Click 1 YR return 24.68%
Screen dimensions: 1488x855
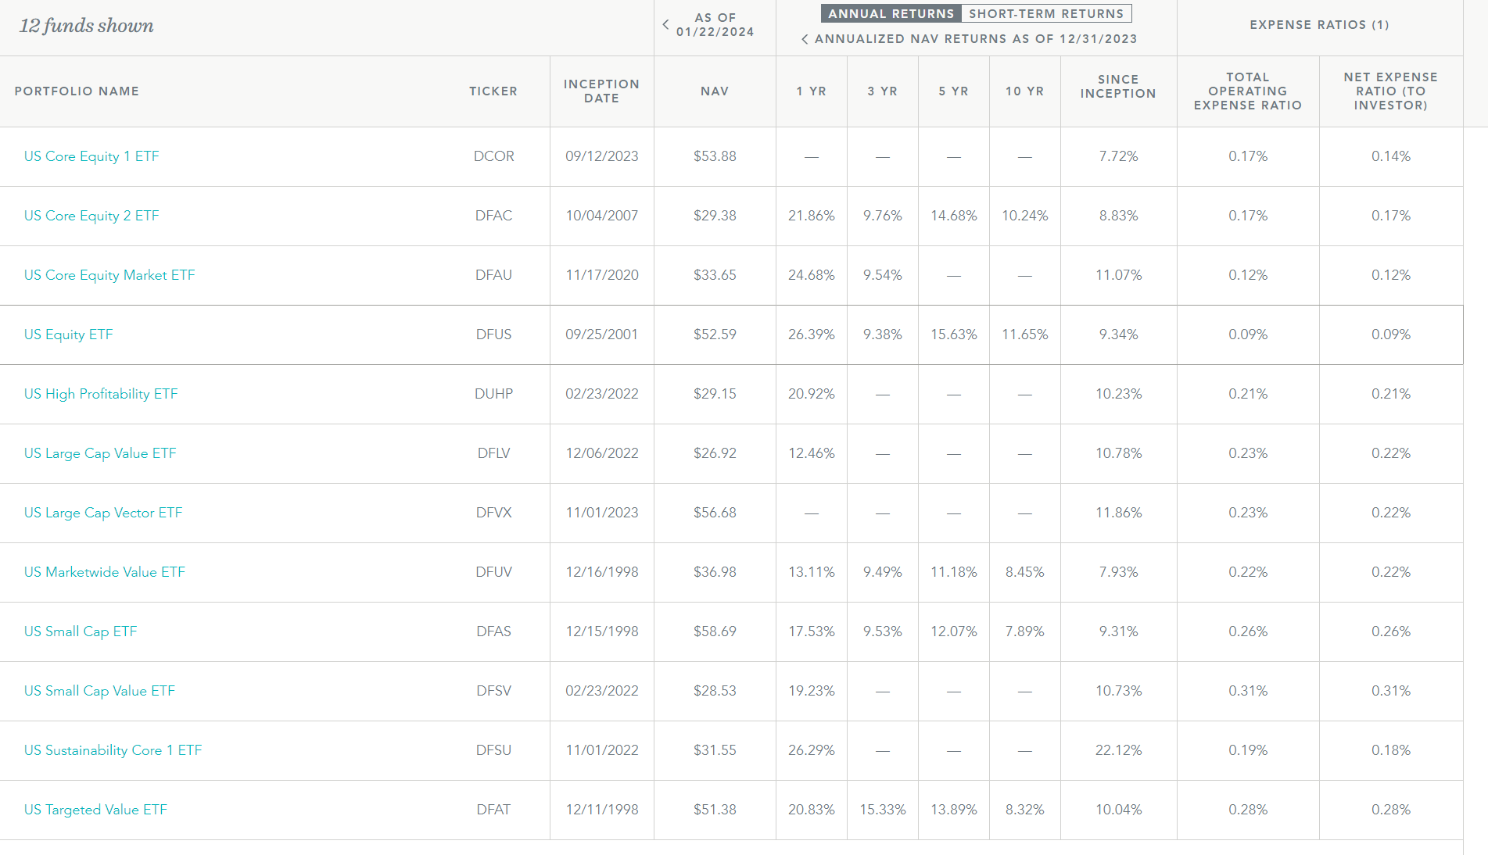[x=812, y=275]
